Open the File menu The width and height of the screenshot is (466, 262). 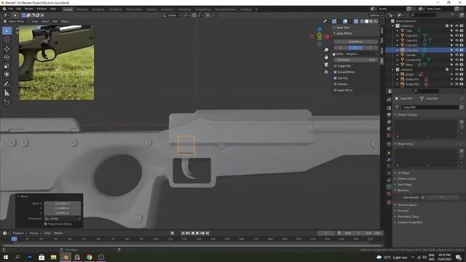[11, 9]
